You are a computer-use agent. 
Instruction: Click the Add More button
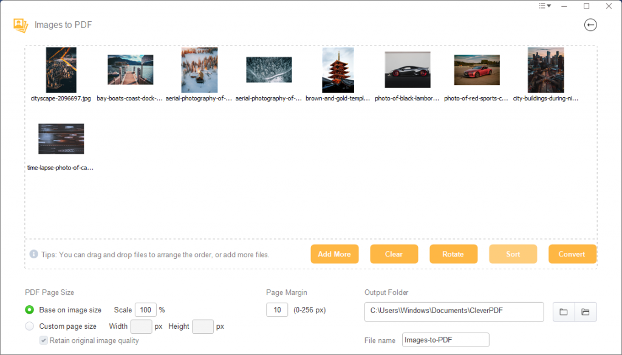(x=334, y=254)
